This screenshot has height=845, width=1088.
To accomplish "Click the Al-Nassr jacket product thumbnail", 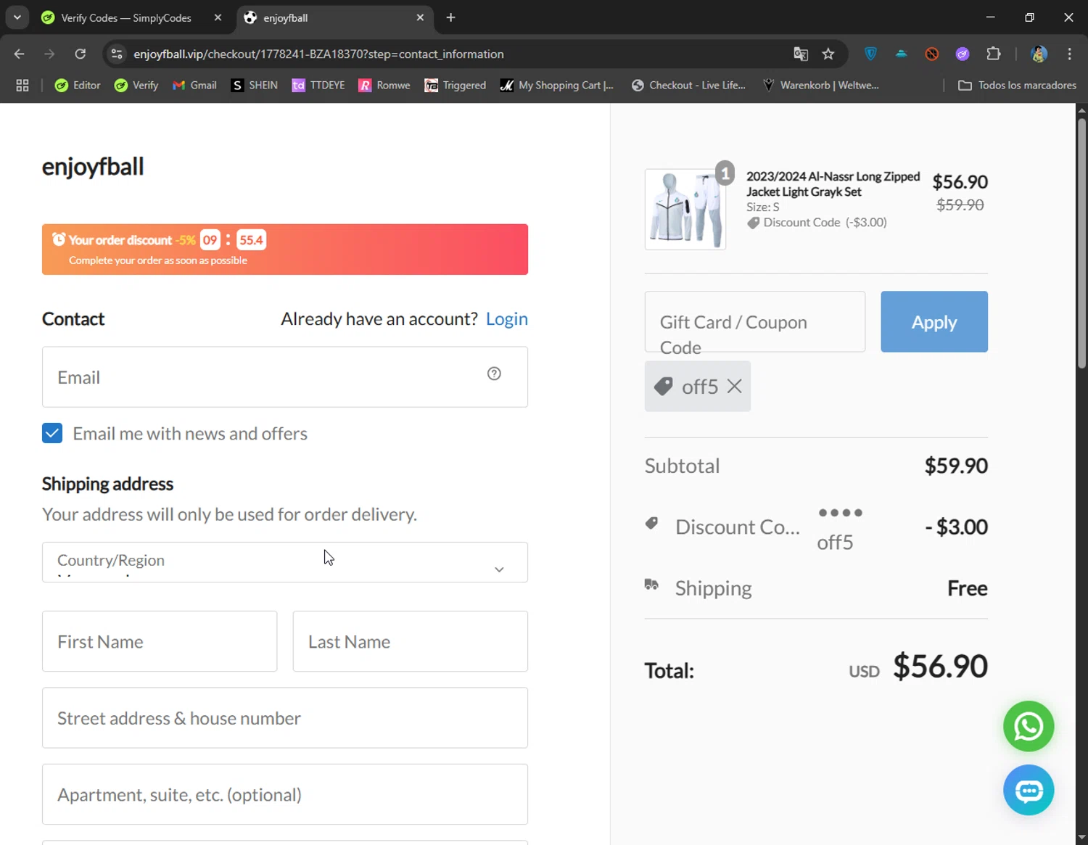I will (x=685, y=210).
